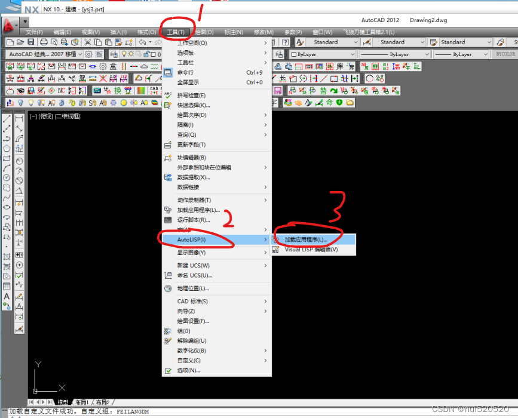
Task: Click the Plot printer icon
Action: tap(44, 42)
